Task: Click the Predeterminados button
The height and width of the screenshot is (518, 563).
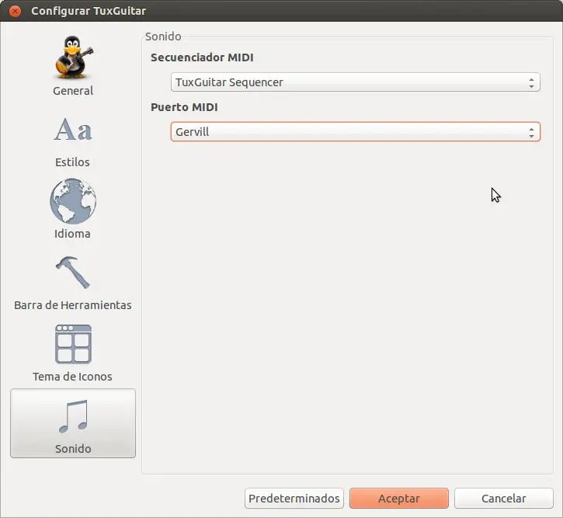Action: point(294,499)
